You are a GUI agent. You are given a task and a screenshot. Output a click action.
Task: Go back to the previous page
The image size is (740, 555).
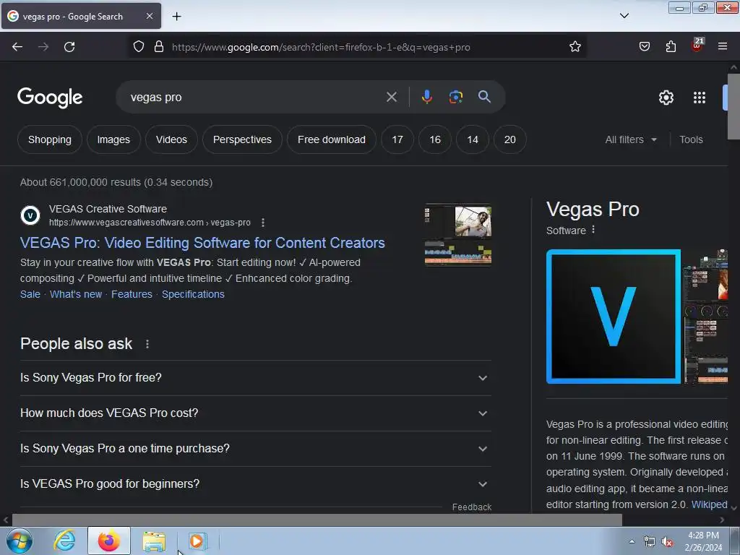tap(17, 47)
